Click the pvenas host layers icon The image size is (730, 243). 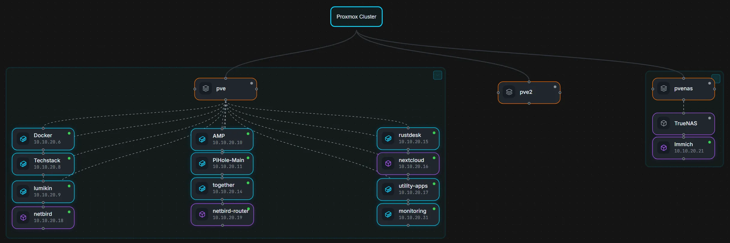click(x=664, y=88)
